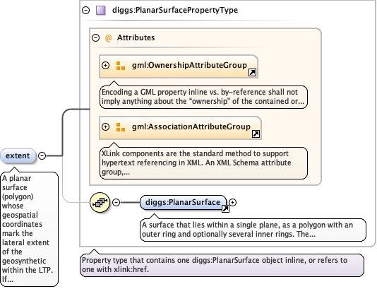Click the 'Encoding a GML property inline' annotation

point(203,97)
